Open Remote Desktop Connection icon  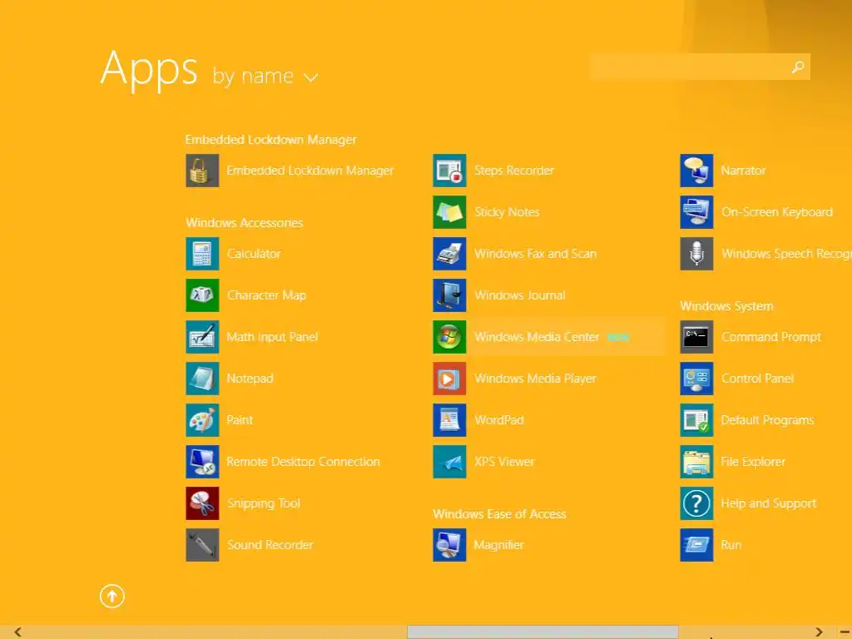202,462
